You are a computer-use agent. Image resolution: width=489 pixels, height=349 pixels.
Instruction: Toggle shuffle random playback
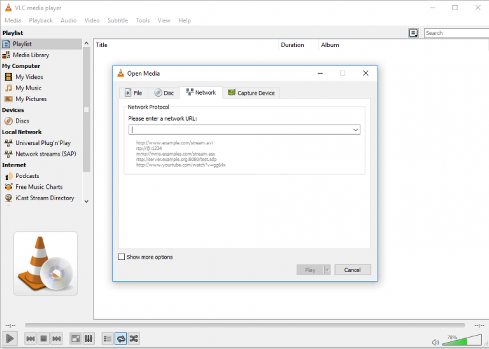(x=134, y=339)
